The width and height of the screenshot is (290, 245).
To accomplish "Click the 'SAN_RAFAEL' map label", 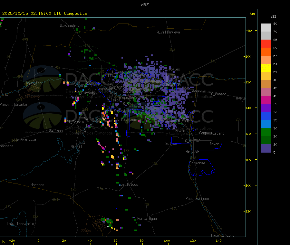I will (x=118, y=88).
